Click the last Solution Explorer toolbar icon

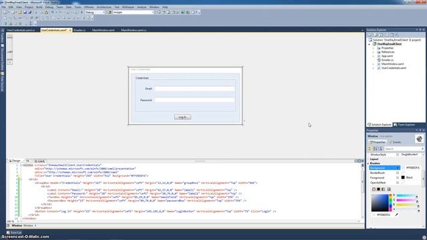(398, 35)
